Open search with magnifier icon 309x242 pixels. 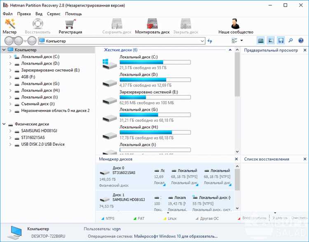(290, 41)
